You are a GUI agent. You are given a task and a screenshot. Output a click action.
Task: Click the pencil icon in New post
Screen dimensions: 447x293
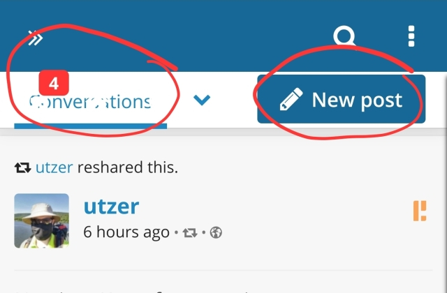(291, 99)
